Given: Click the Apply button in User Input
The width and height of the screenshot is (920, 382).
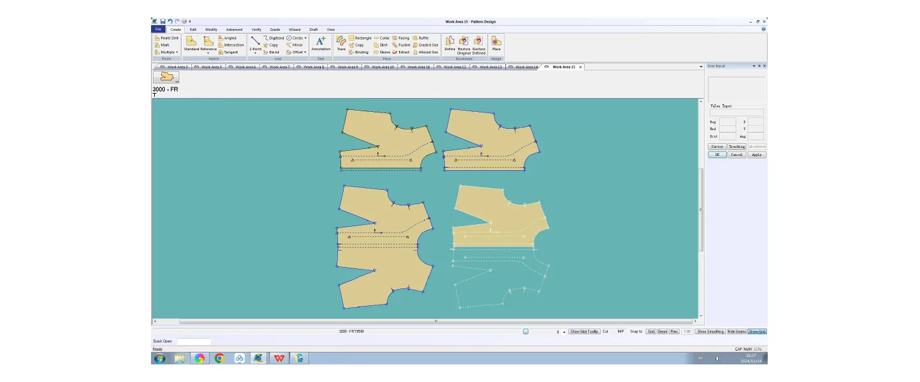Looking at the screenshot, I should (757, 155).
